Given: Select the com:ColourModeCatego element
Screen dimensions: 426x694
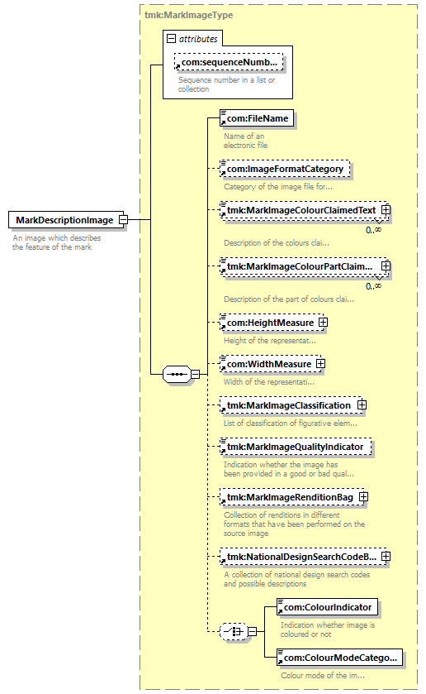Looking at the screenshot, I should tap(340, 658).
